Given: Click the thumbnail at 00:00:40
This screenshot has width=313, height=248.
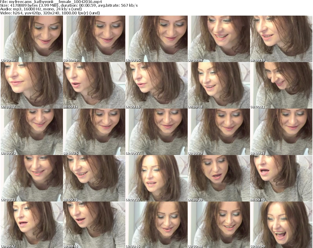Looking at the screenshot, I should [281, 178].
